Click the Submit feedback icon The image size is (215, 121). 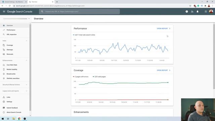4,108
